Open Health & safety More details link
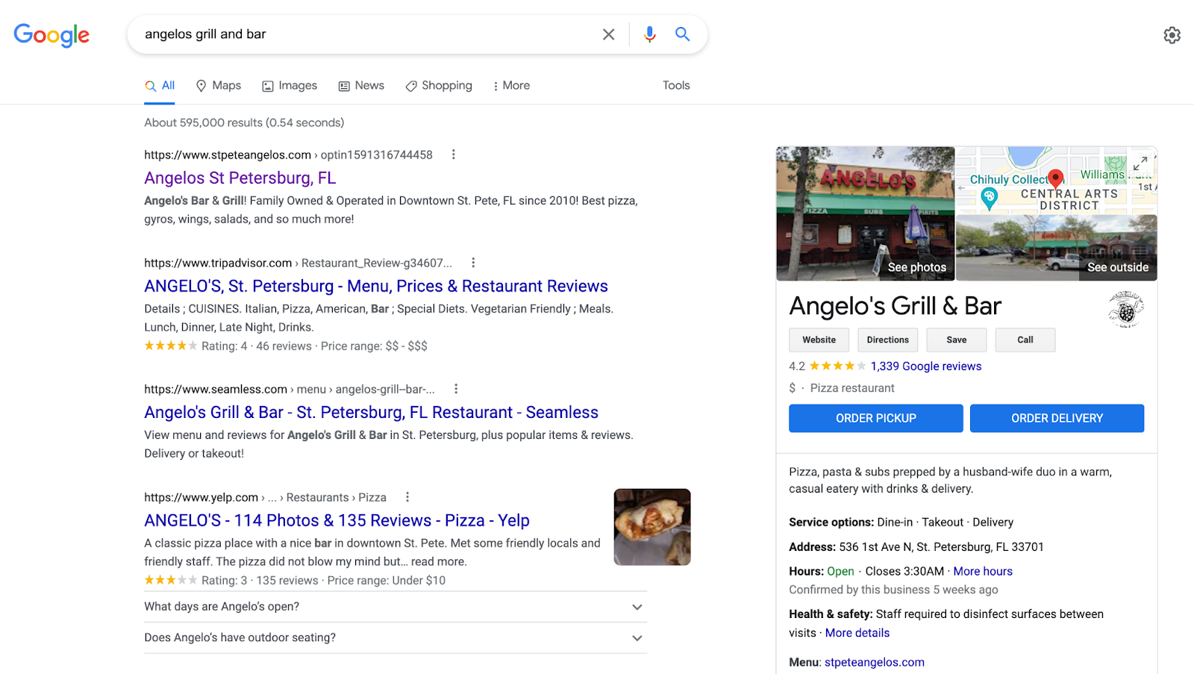 tap(857, 633)
